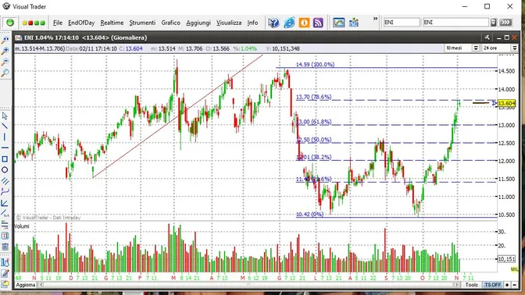Open the Visualizza menu

(x=229, y=23)
